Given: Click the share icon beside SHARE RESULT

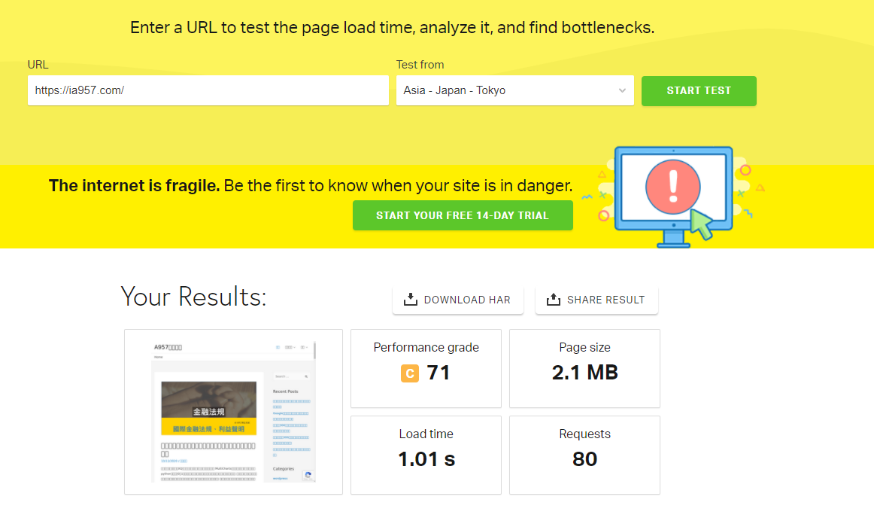Looking at the screenshot, I should click(x=554, y=300).
